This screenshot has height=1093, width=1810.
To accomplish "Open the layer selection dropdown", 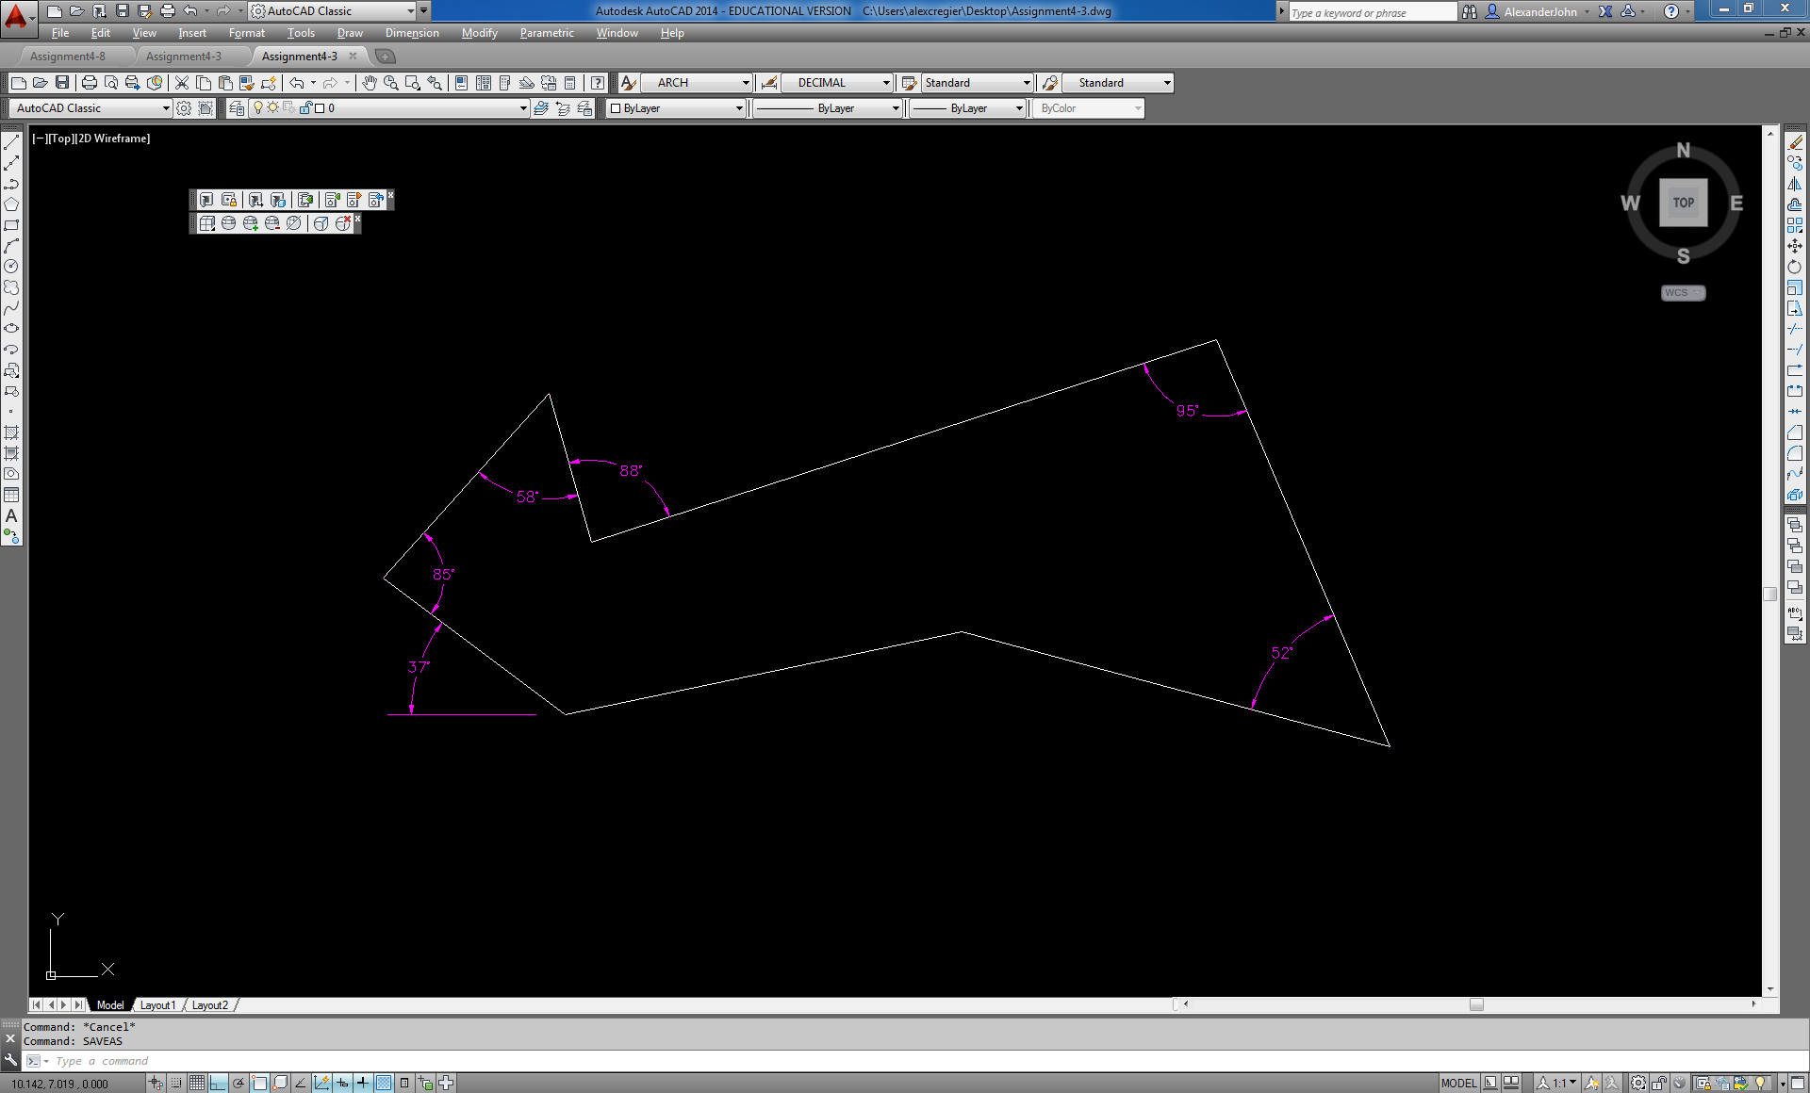I will coord(523,107).
